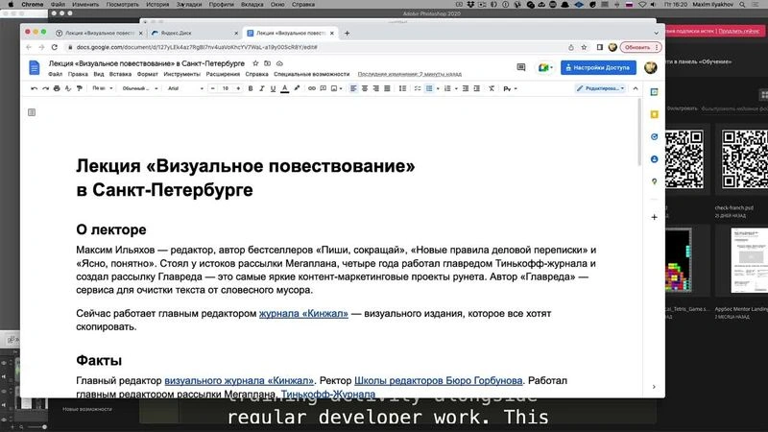This screenshot has width=768, height=432.
Task: Toggle the bulleted list
Action: pos(429,88)
